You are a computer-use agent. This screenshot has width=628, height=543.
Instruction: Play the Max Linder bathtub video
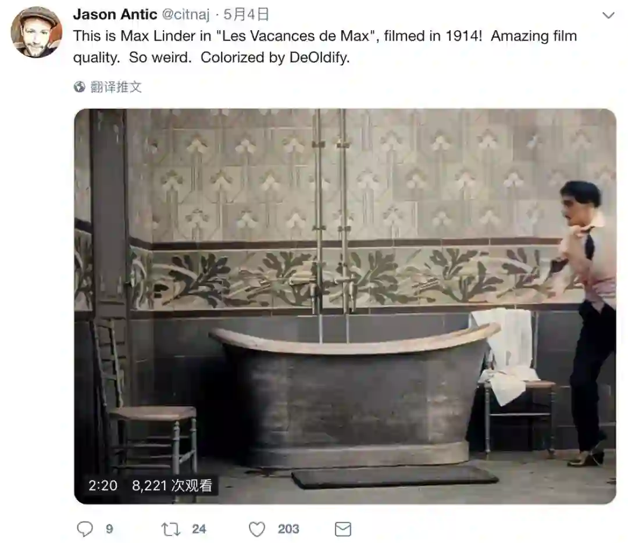click(345, 306)
